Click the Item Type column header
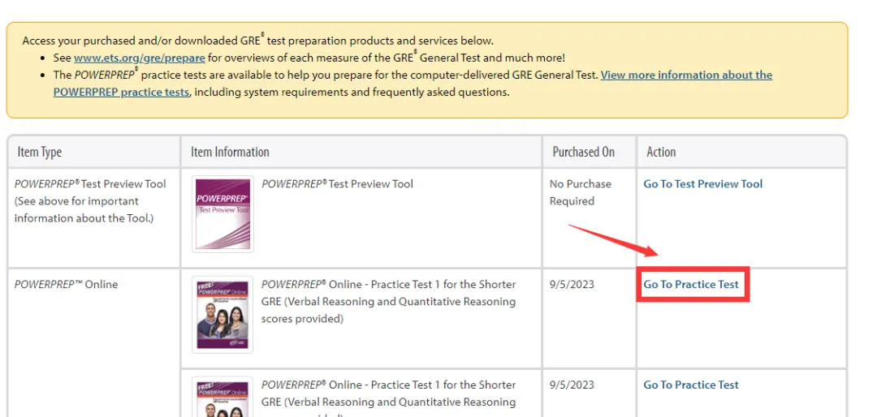 (40, 152)
